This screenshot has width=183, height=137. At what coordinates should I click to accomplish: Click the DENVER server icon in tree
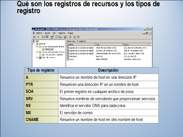pos(37,44)
